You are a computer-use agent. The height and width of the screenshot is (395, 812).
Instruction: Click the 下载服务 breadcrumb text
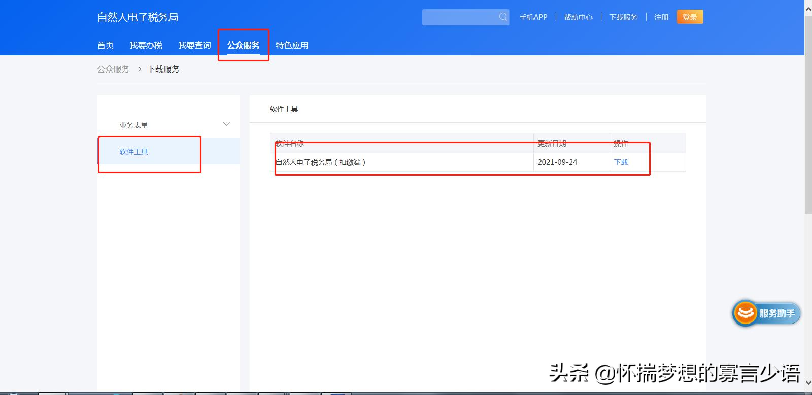pyautogui.click(x=163, y=69)
